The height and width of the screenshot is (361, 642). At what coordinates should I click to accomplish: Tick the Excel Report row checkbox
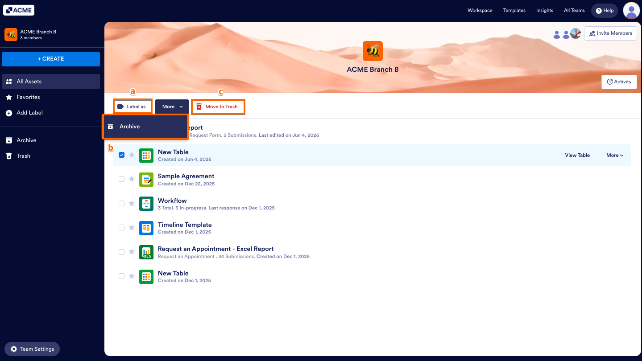coord(121,252)
